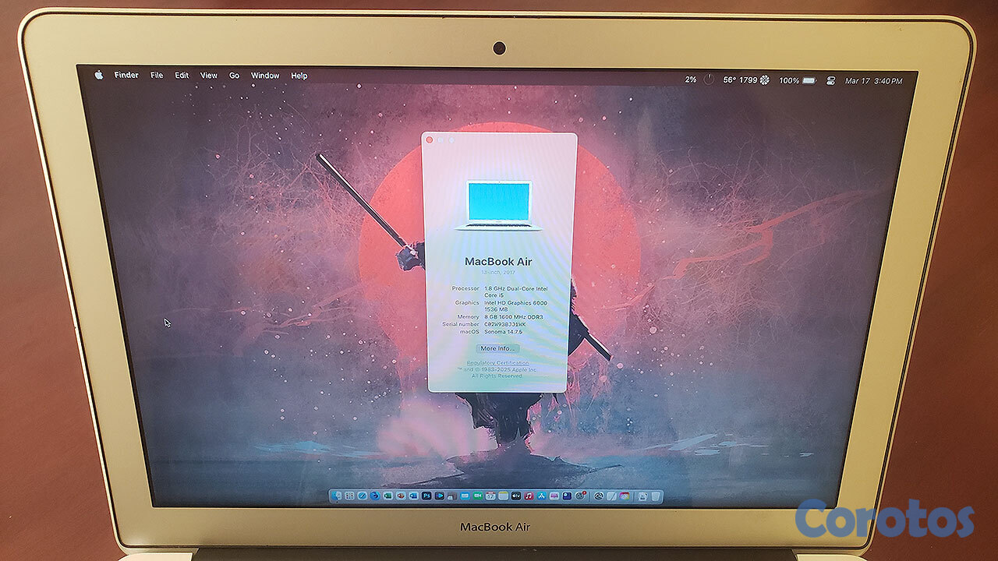Open Launchpad in the Dock
998x561 pixels.
349,496
